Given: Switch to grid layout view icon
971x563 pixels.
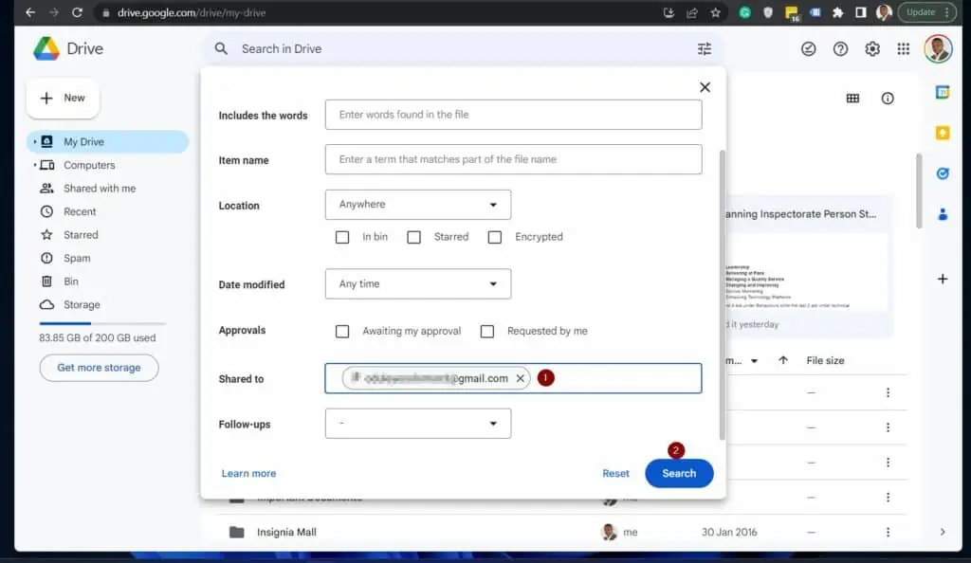Looking at the screenshot, I should pyautogui.click(x=852, y=99).
